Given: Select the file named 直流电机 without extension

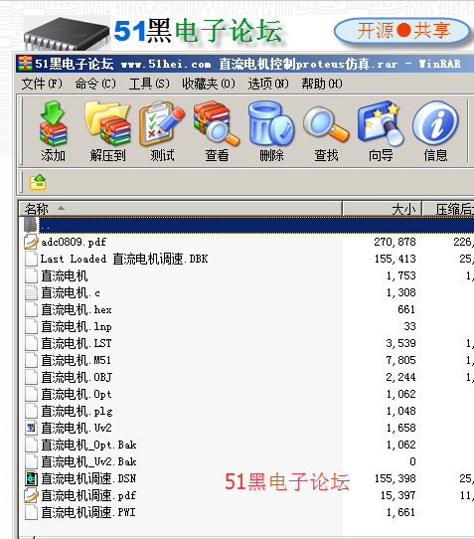Looking at the screenshot, I should (65, 275).
